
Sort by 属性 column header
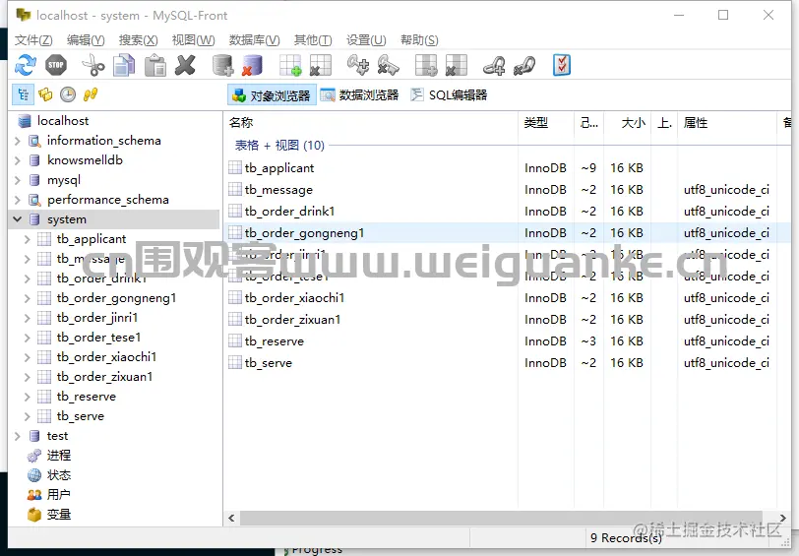tap(727, 123)
